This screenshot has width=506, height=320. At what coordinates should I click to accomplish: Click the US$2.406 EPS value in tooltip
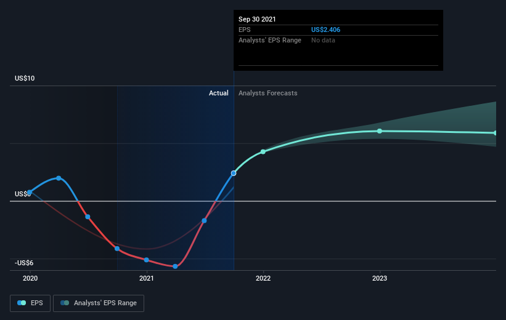click(x=325, y=30)
